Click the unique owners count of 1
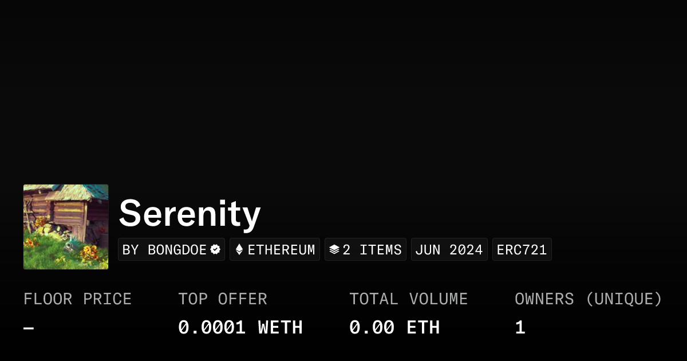 520,328
